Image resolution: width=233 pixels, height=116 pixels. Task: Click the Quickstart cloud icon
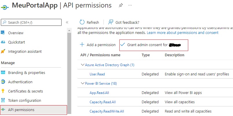tap(3, 42)
